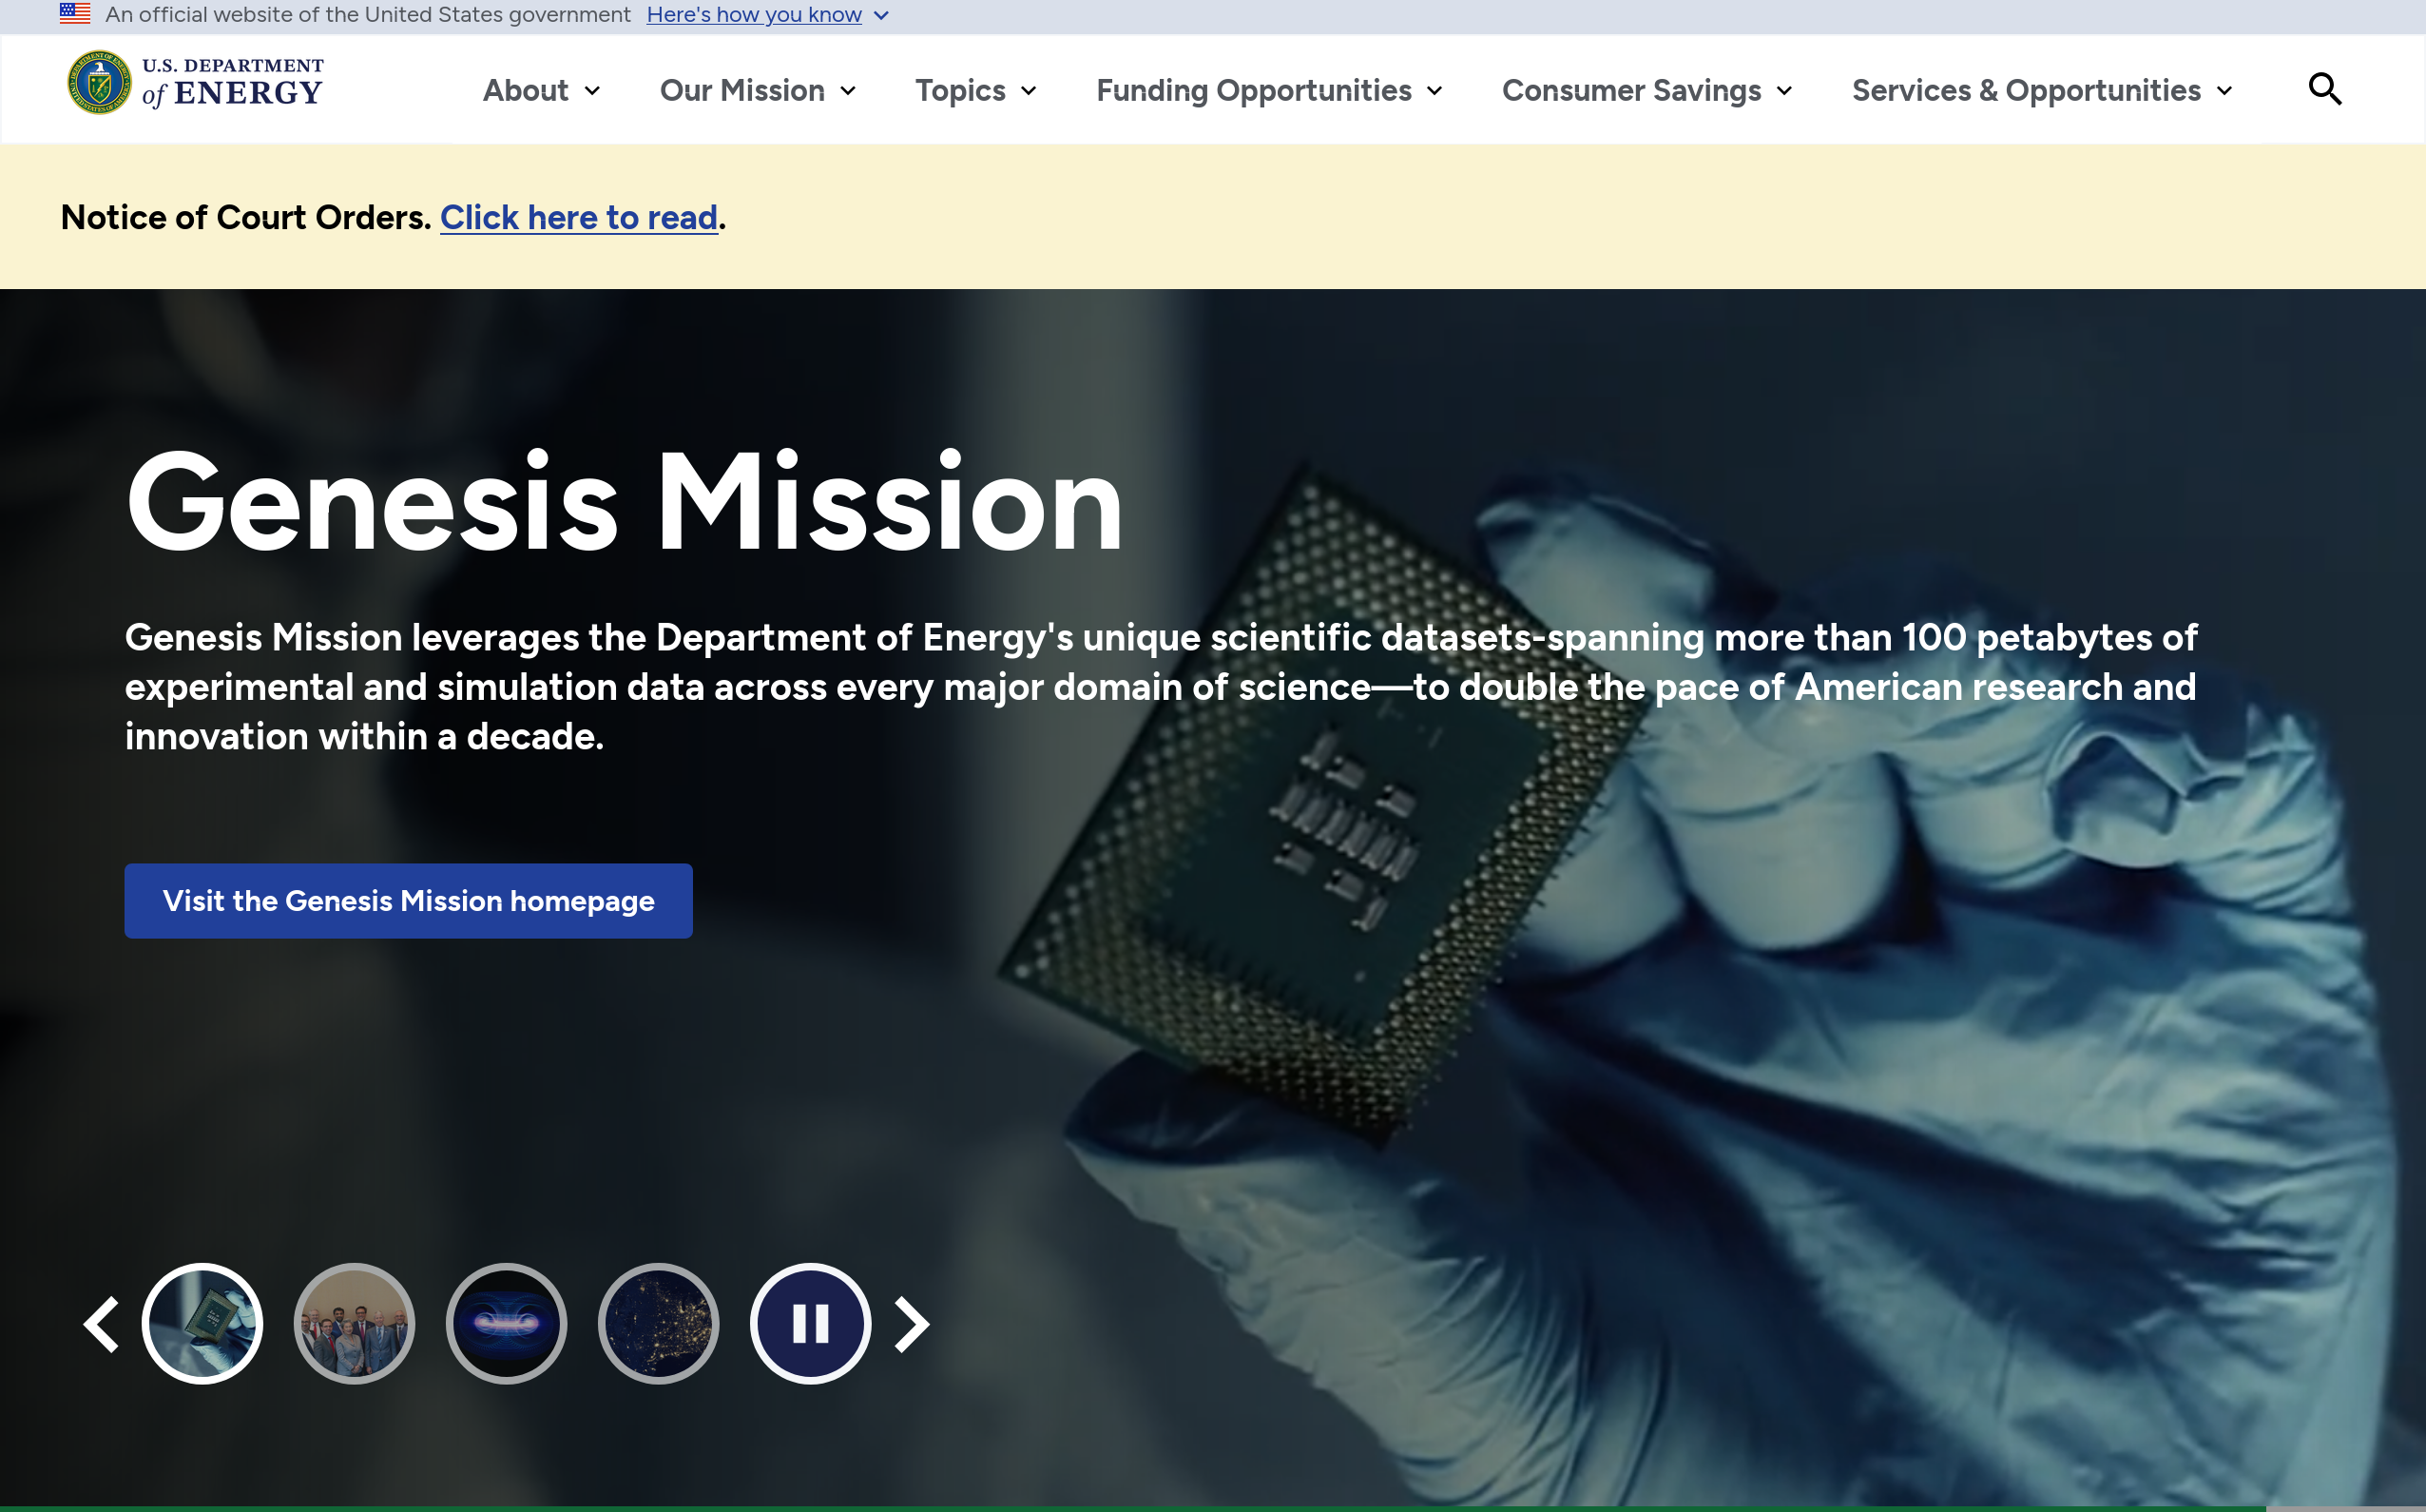Go to previous carousel slide arrow
2426x1512 pixels.
pyautogui.click(x=101, y=1324)
